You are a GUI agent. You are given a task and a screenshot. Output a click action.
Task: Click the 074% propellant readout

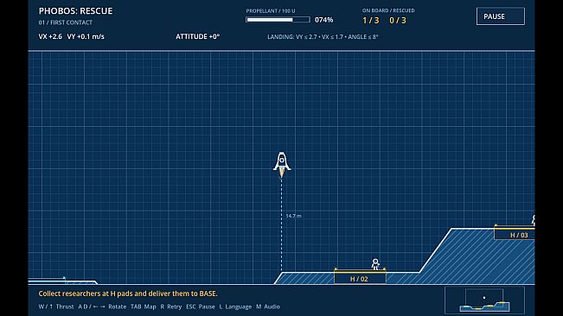point(323,20)
